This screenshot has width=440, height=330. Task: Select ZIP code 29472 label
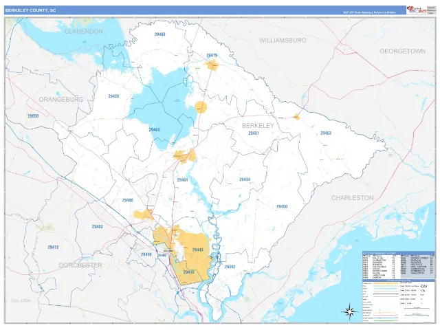pyautogui.click(x=53, y=247)
